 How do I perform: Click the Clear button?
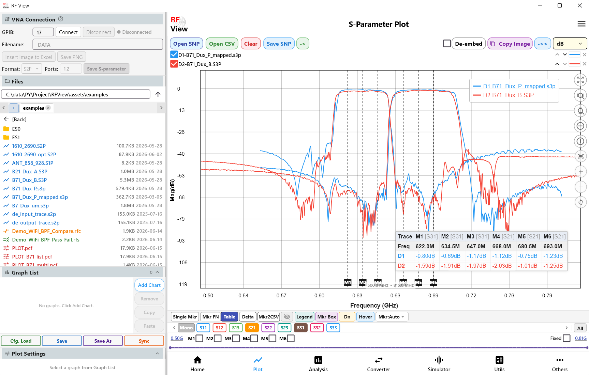point(251,44)
